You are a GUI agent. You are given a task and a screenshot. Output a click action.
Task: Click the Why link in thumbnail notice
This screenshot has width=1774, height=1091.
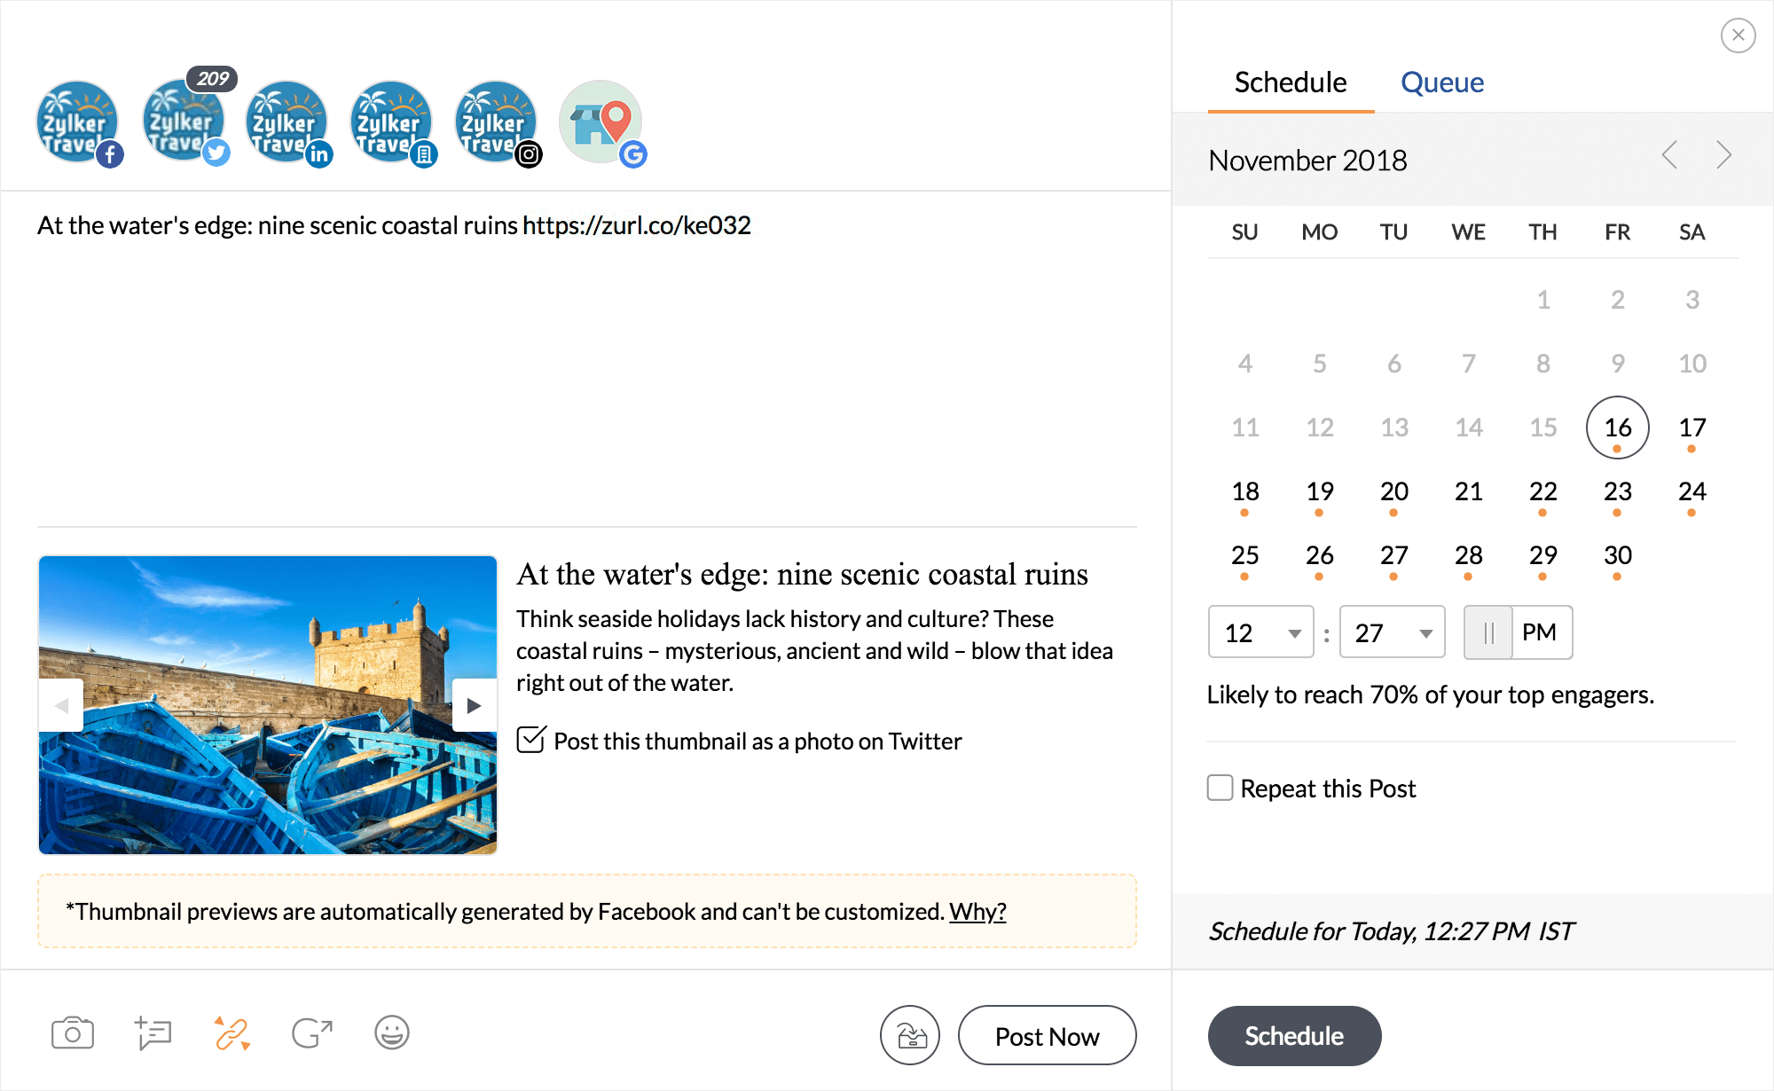pos(978,910)
